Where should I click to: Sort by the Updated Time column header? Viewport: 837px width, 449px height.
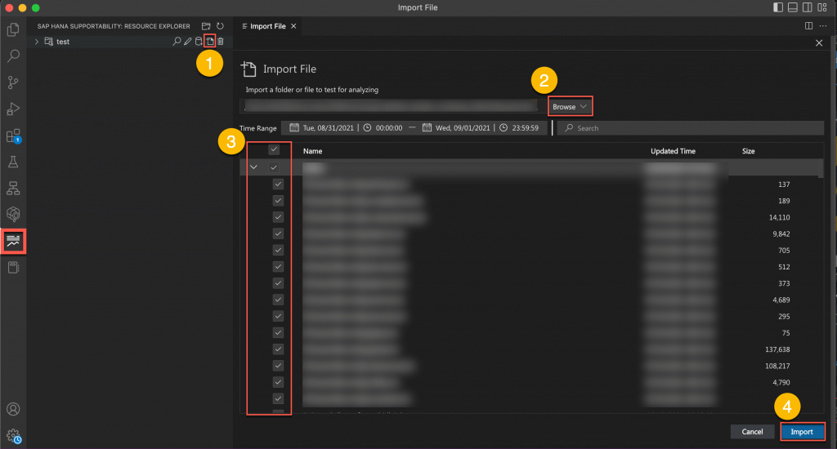click(x=673, y=151)
